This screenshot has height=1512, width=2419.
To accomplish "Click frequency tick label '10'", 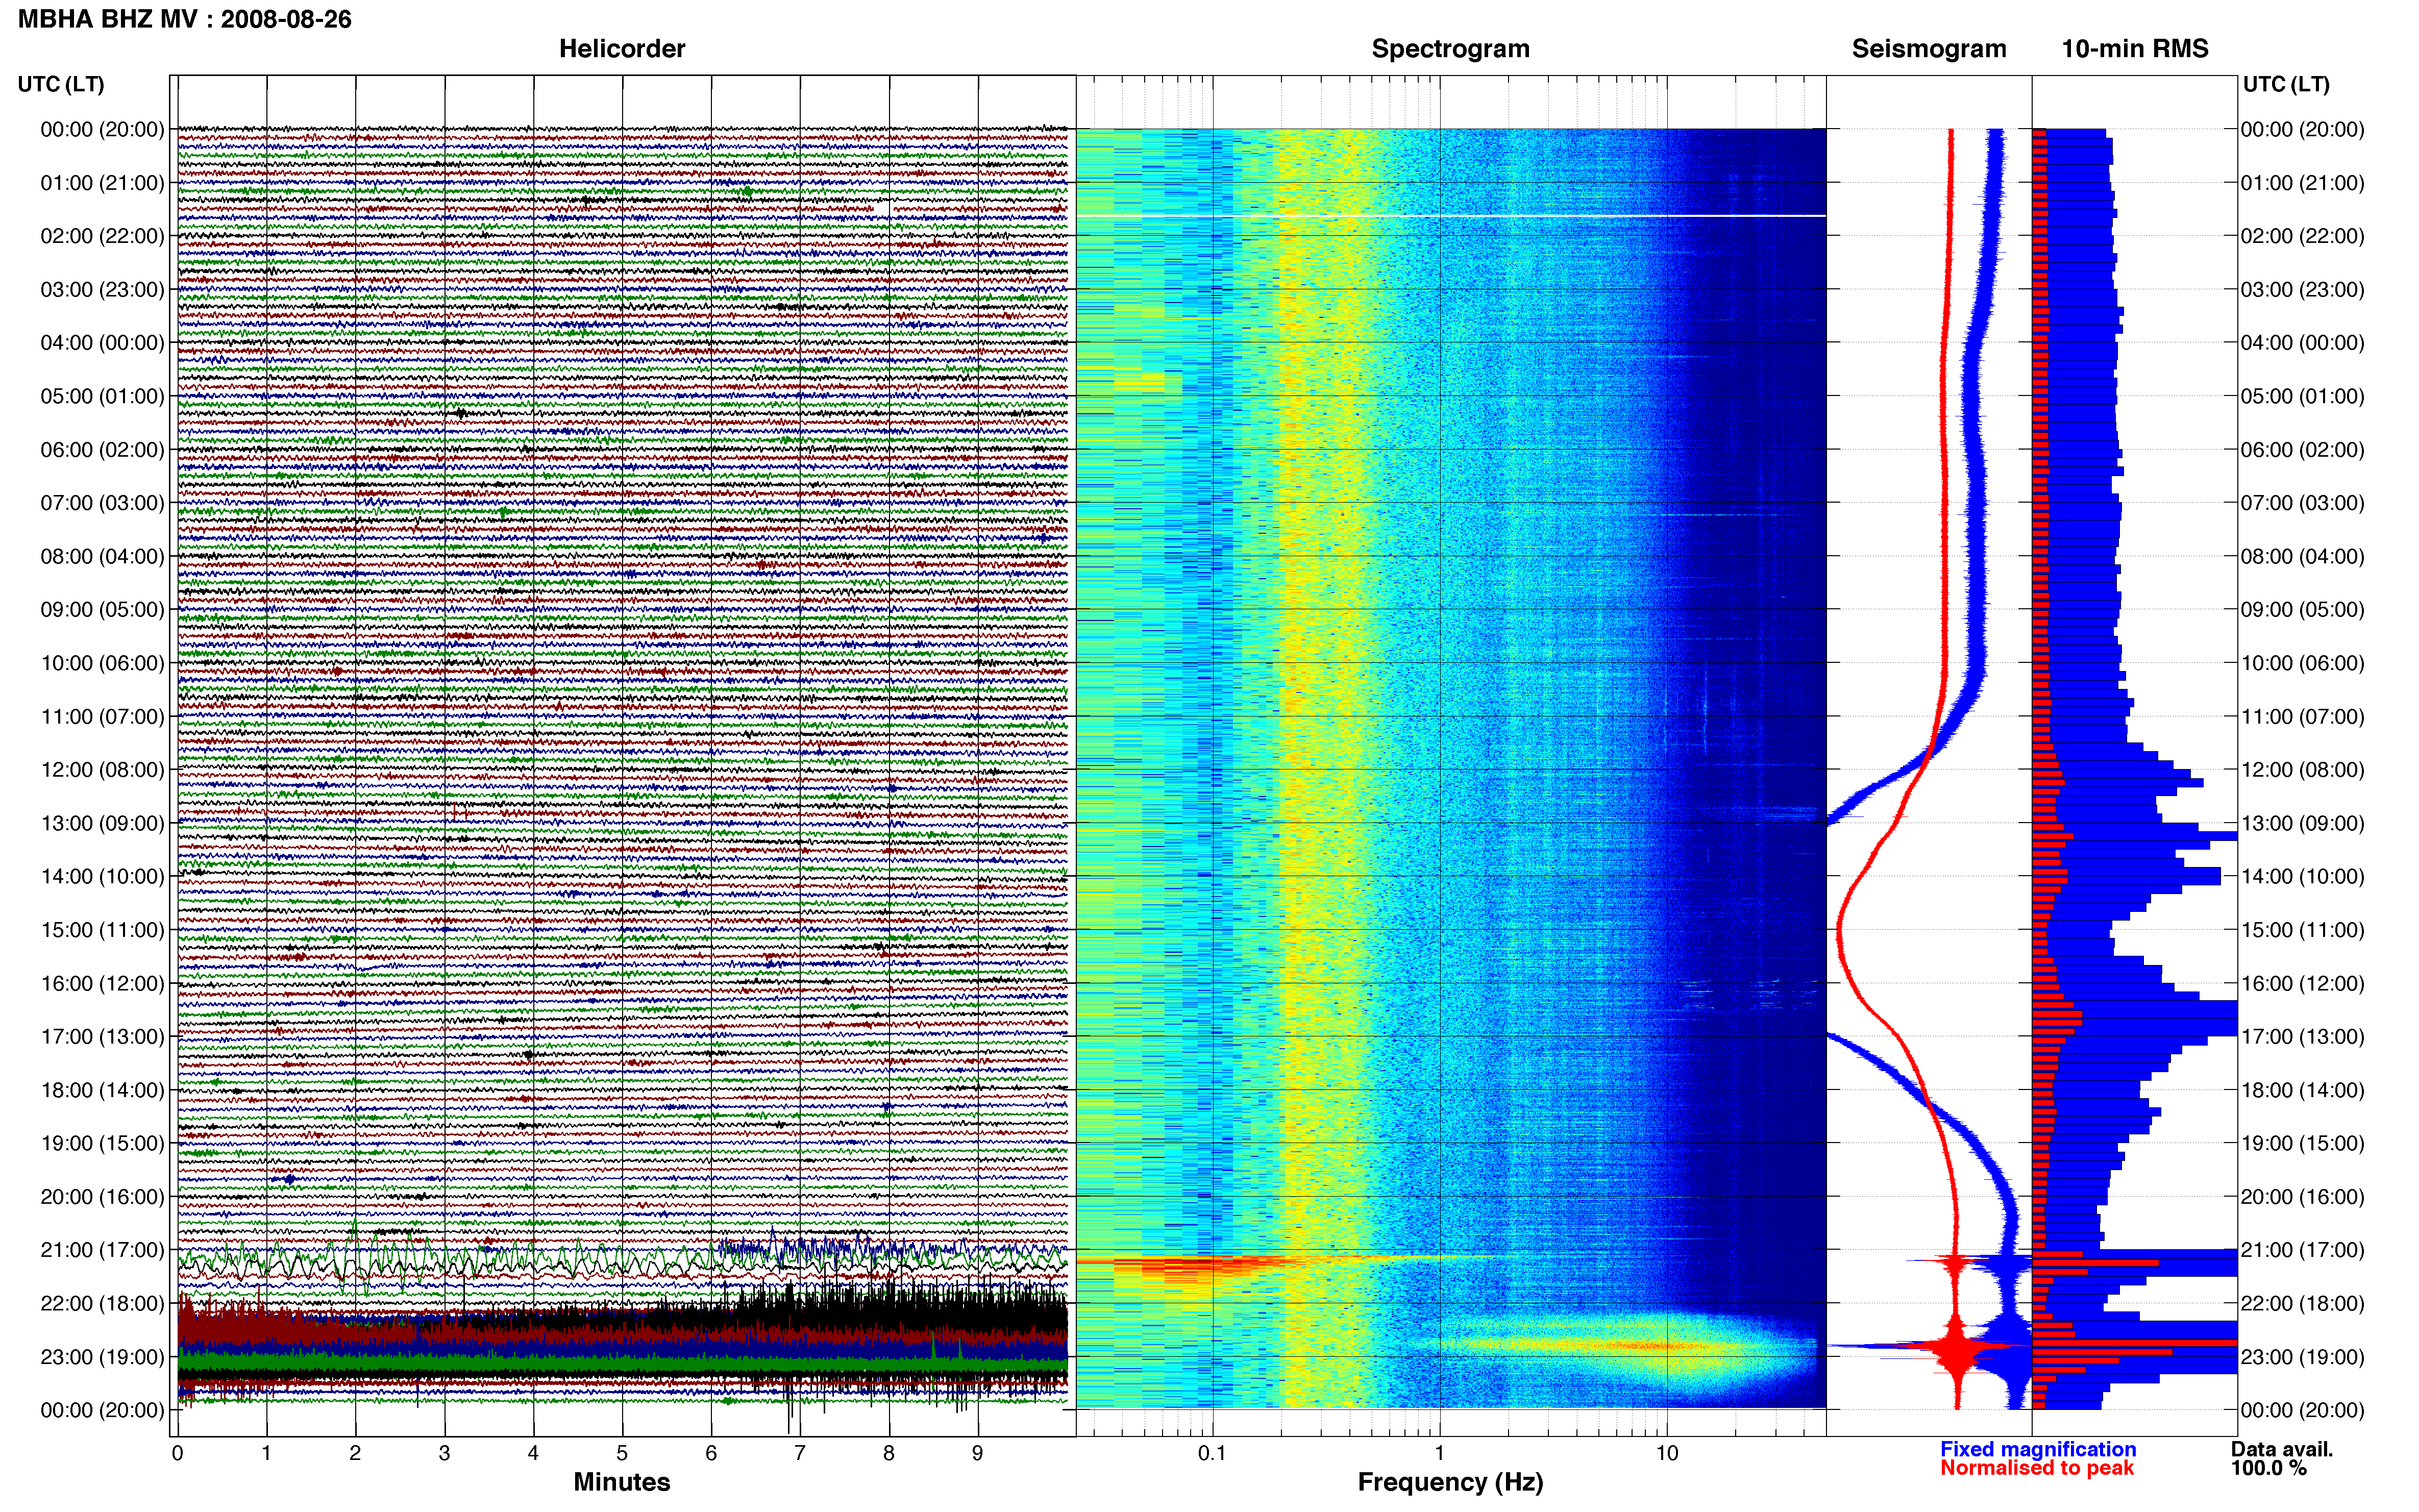I will point(1667,1454).
